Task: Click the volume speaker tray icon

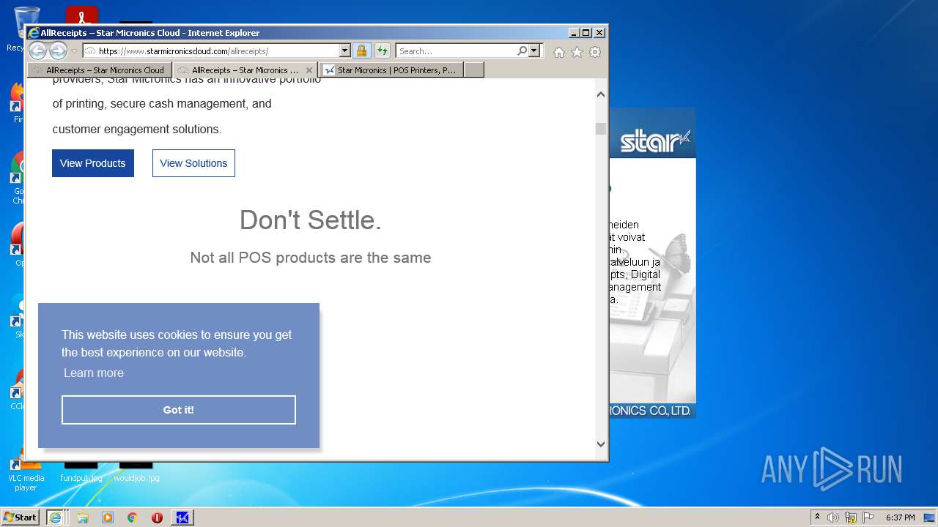Action: [833, 517]
